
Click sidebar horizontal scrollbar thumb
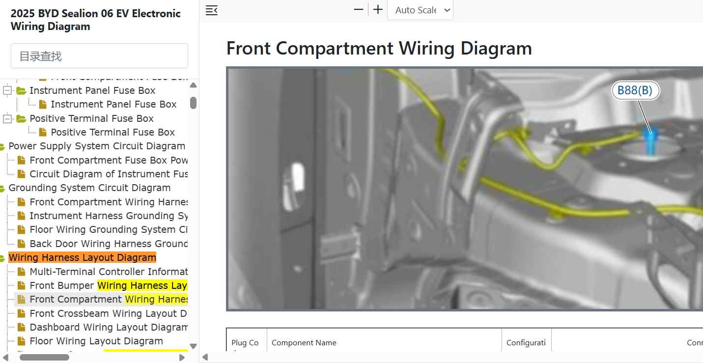tap(44, 358)
